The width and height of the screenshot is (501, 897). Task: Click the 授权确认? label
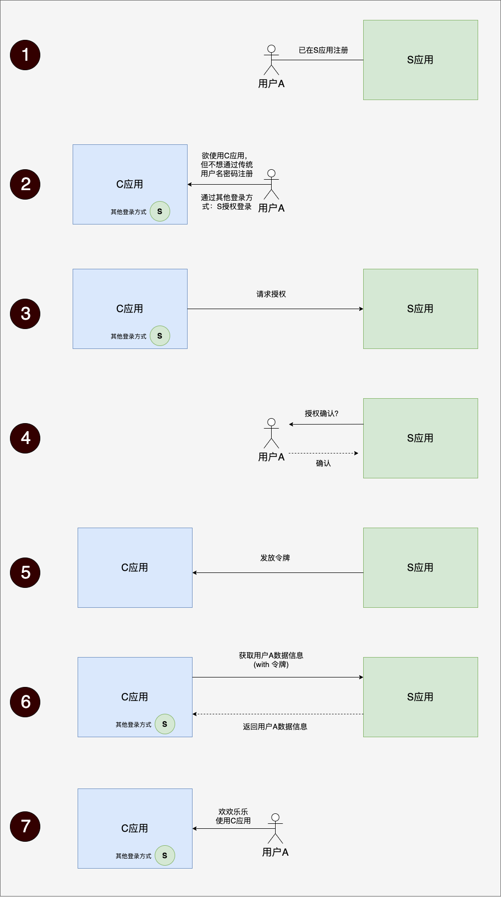(x=321, y=414)
